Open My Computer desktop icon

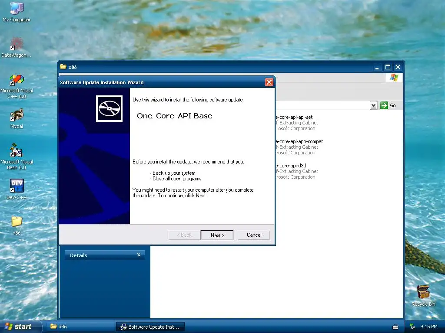[17, 12]
